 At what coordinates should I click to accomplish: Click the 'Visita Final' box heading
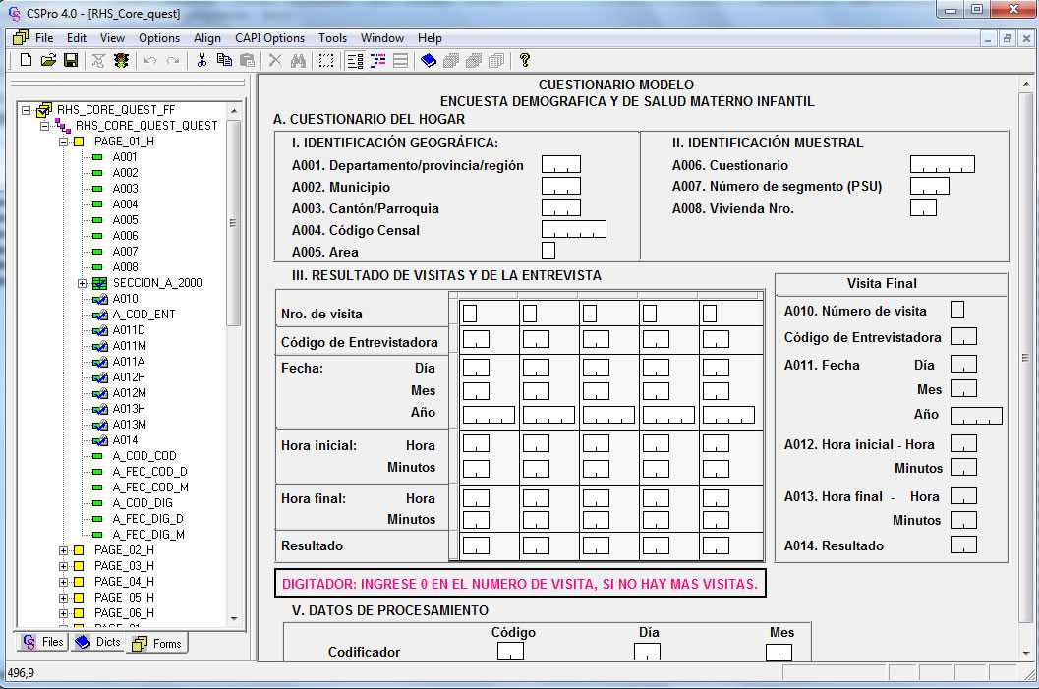click(882, 283)
